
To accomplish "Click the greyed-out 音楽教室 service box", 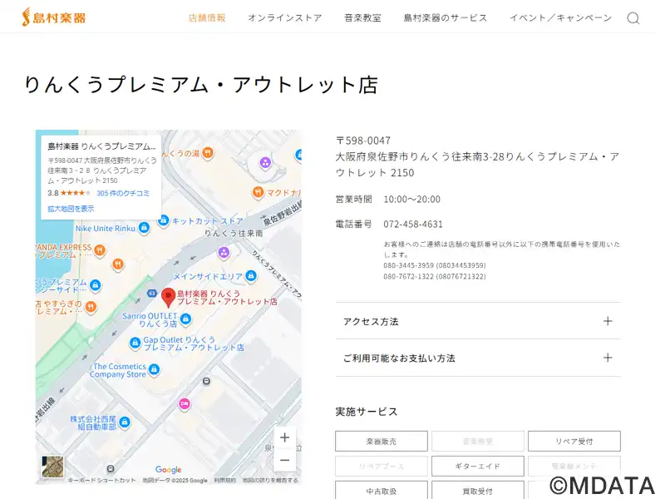I will coord(477,442).
